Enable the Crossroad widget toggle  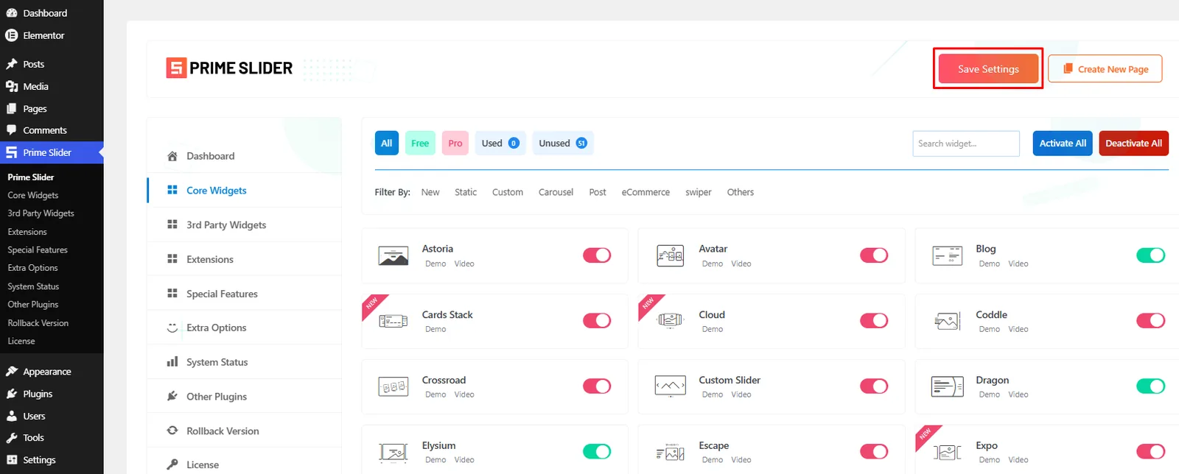point(597,386)
